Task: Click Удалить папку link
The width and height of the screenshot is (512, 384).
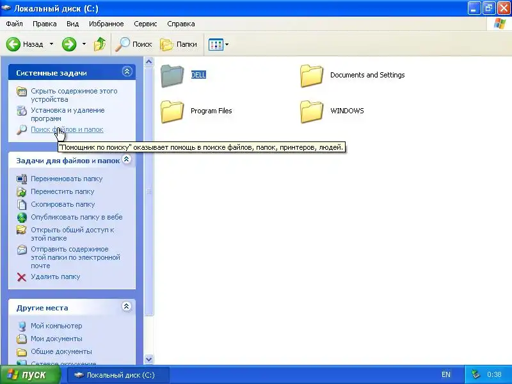Action: pos(56,276)
